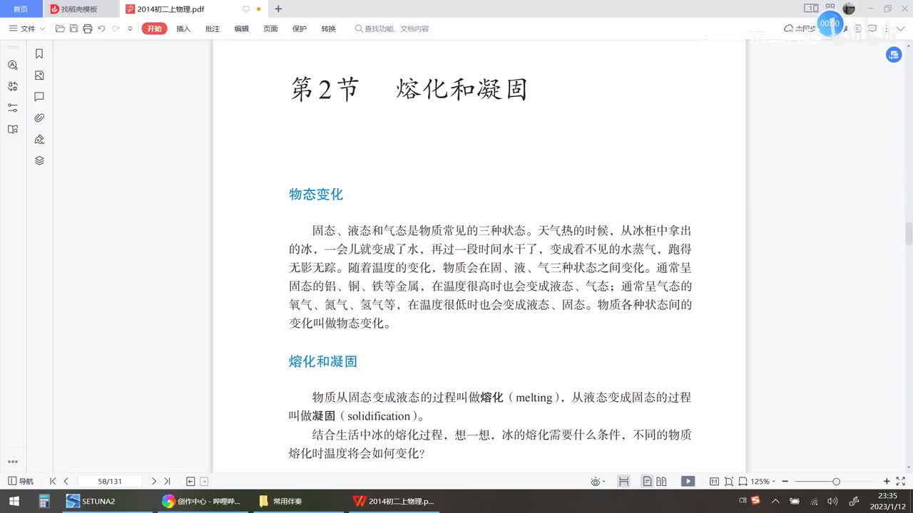Go to last page arrow
The height and width of the screenshot is (513, 913).
(167, 482)
